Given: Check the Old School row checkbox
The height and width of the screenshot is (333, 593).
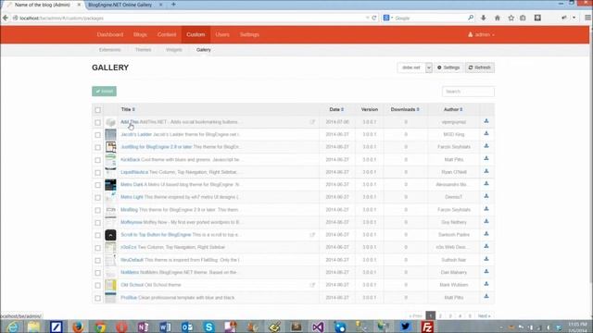Looking at the screenshot, I should click(x=98, y=286).
